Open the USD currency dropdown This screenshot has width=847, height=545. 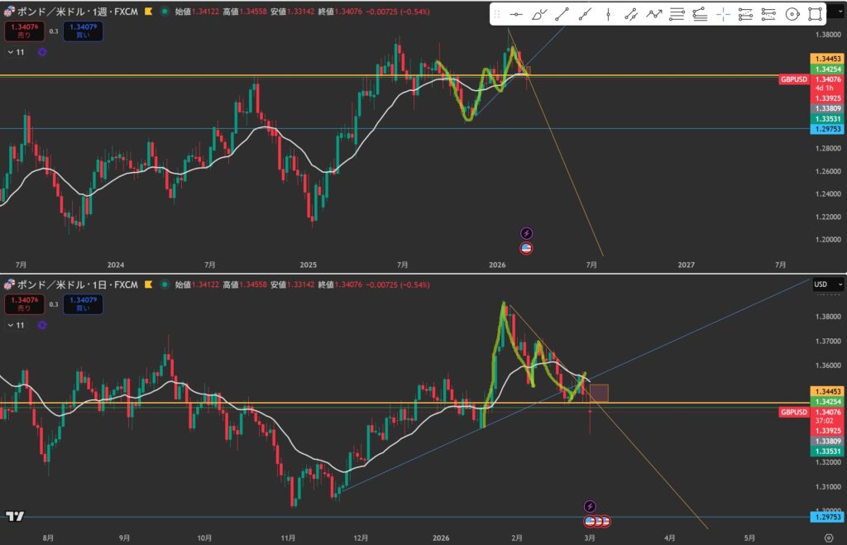tap(828, 284)
